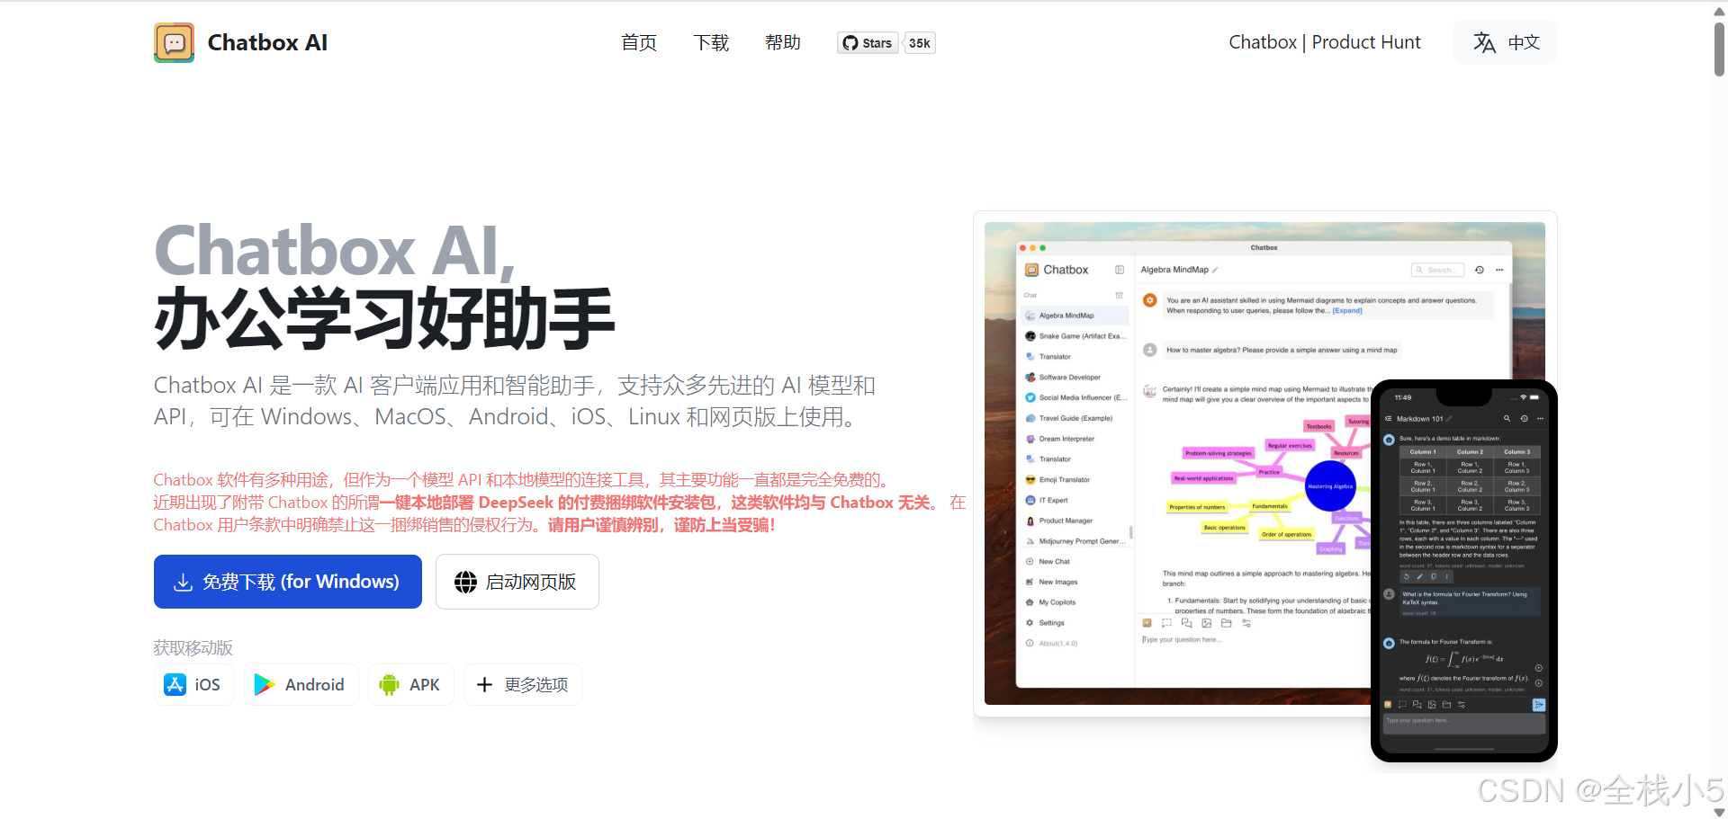
Task: Click the Android Google Play icon
Action: click(265, 685)
